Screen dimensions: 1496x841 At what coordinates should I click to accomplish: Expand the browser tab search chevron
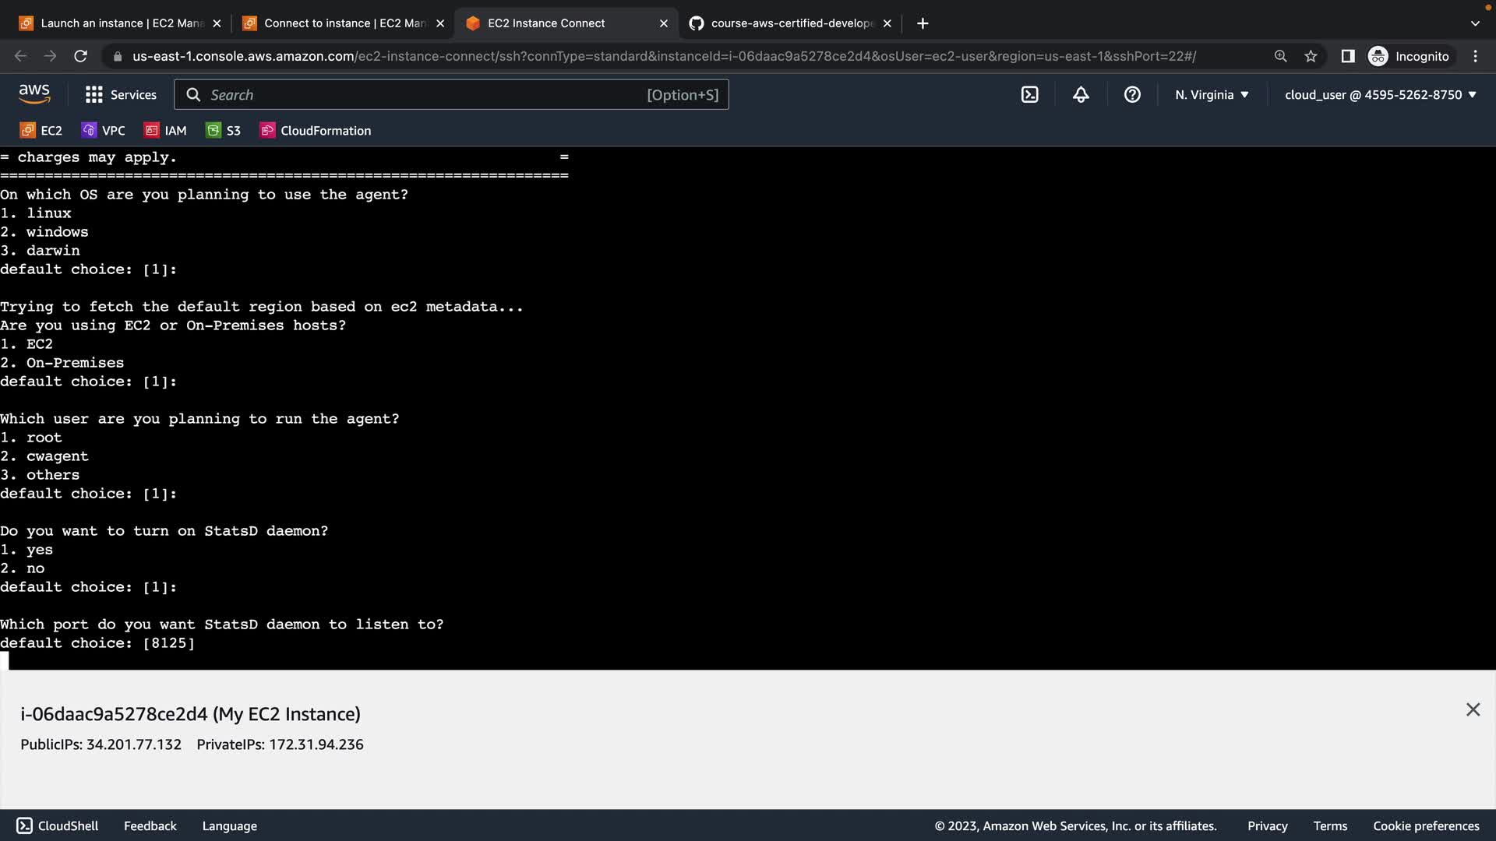[x=1474, y=23]
